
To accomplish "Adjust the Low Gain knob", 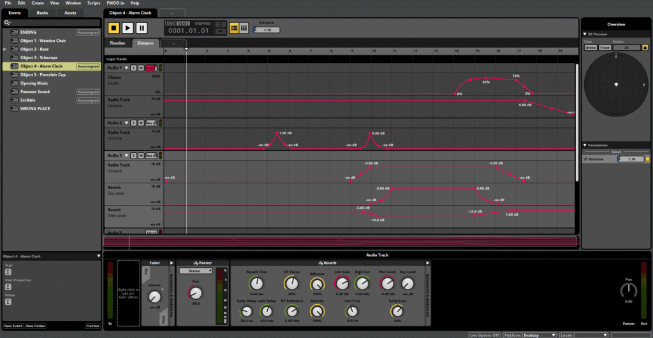I will 342,284.
